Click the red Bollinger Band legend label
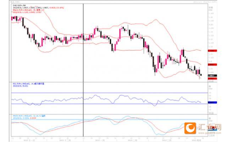The height and width of the screenshot is (142, 227). coord(28,10)
